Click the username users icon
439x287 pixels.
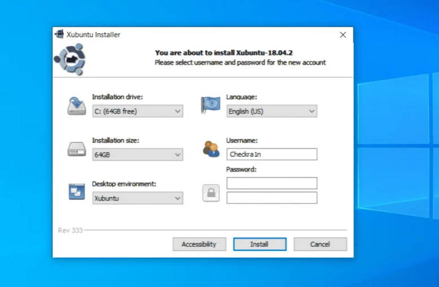tap(211, 149)
